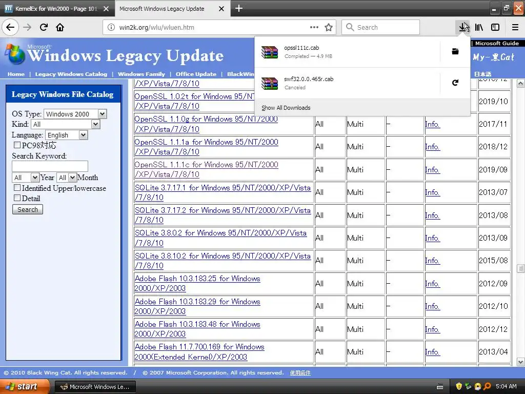Open OpenSSL 1.1.1a download link
The height and width of the screenshot is (394, 525).
(x=206, y=147)
